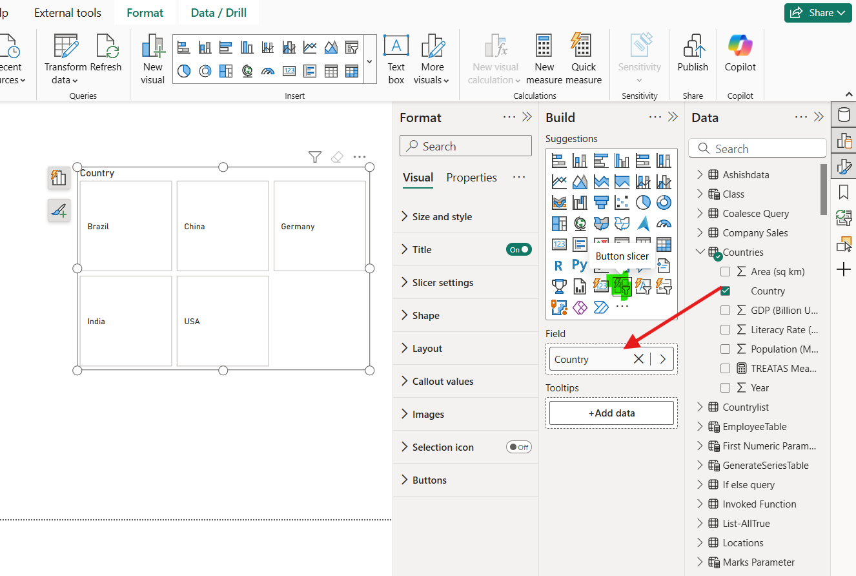Viewport: 856px width, 576px height.
Task: Click the Refresh icon in Queries group
Action: point(107,46)
